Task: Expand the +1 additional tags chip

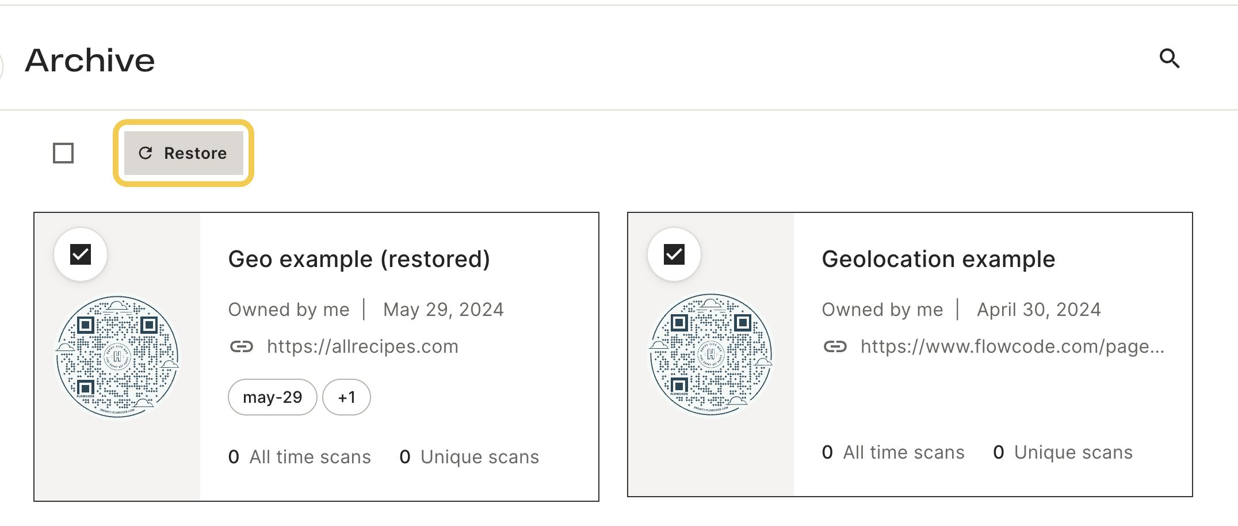Action: (346, 397)
